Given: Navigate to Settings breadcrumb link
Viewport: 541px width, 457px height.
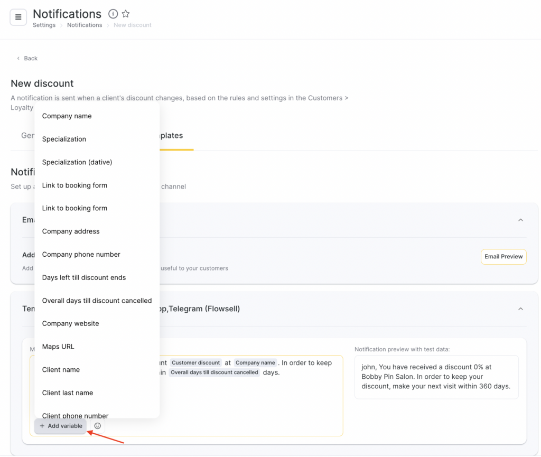Looking at the screenshot, I should click(x=44, y=25).
